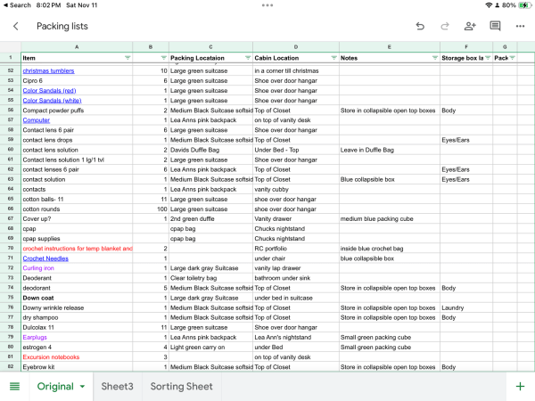535x401 pixels.
Task: Switch to the Sorting Sheet tab
Action: point(182,386)
